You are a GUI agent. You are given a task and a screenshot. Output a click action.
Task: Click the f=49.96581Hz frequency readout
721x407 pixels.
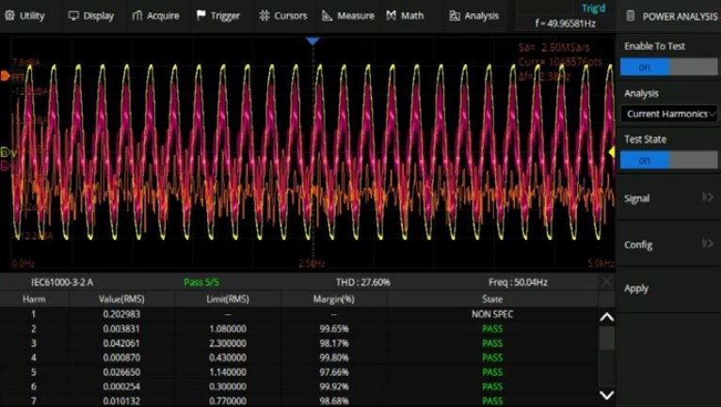[x=565, y=23]
